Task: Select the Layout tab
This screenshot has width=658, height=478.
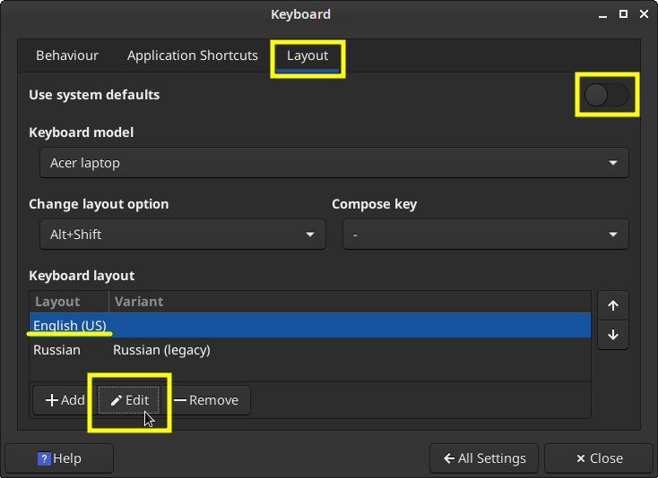Action: [x=307, y=55]
